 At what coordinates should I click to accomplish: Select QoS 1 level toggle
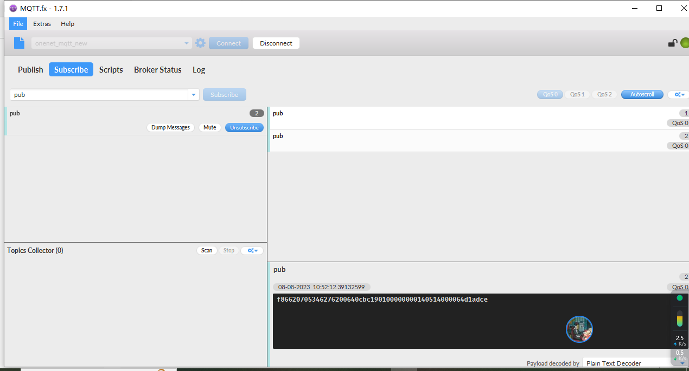click(x=577, y=95)
